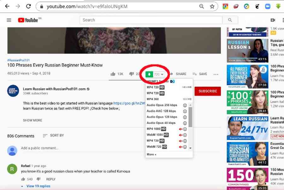Click Show More under video description
The height and width of the screenshot is (190, 284).
33,120
